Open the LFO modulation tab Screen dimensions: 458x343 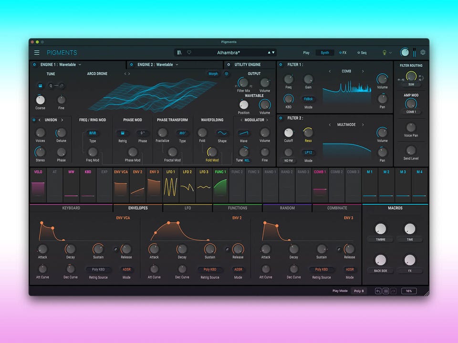(188, 208)
